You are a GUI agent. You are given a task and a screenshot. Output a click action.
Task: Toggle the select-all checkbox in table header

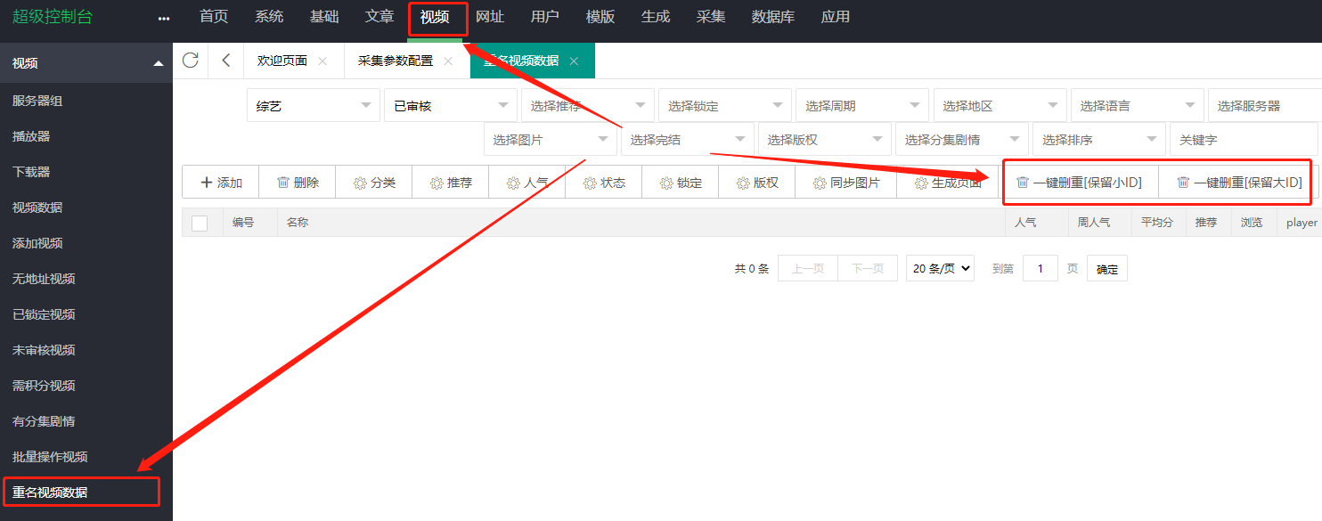[200, 223]
